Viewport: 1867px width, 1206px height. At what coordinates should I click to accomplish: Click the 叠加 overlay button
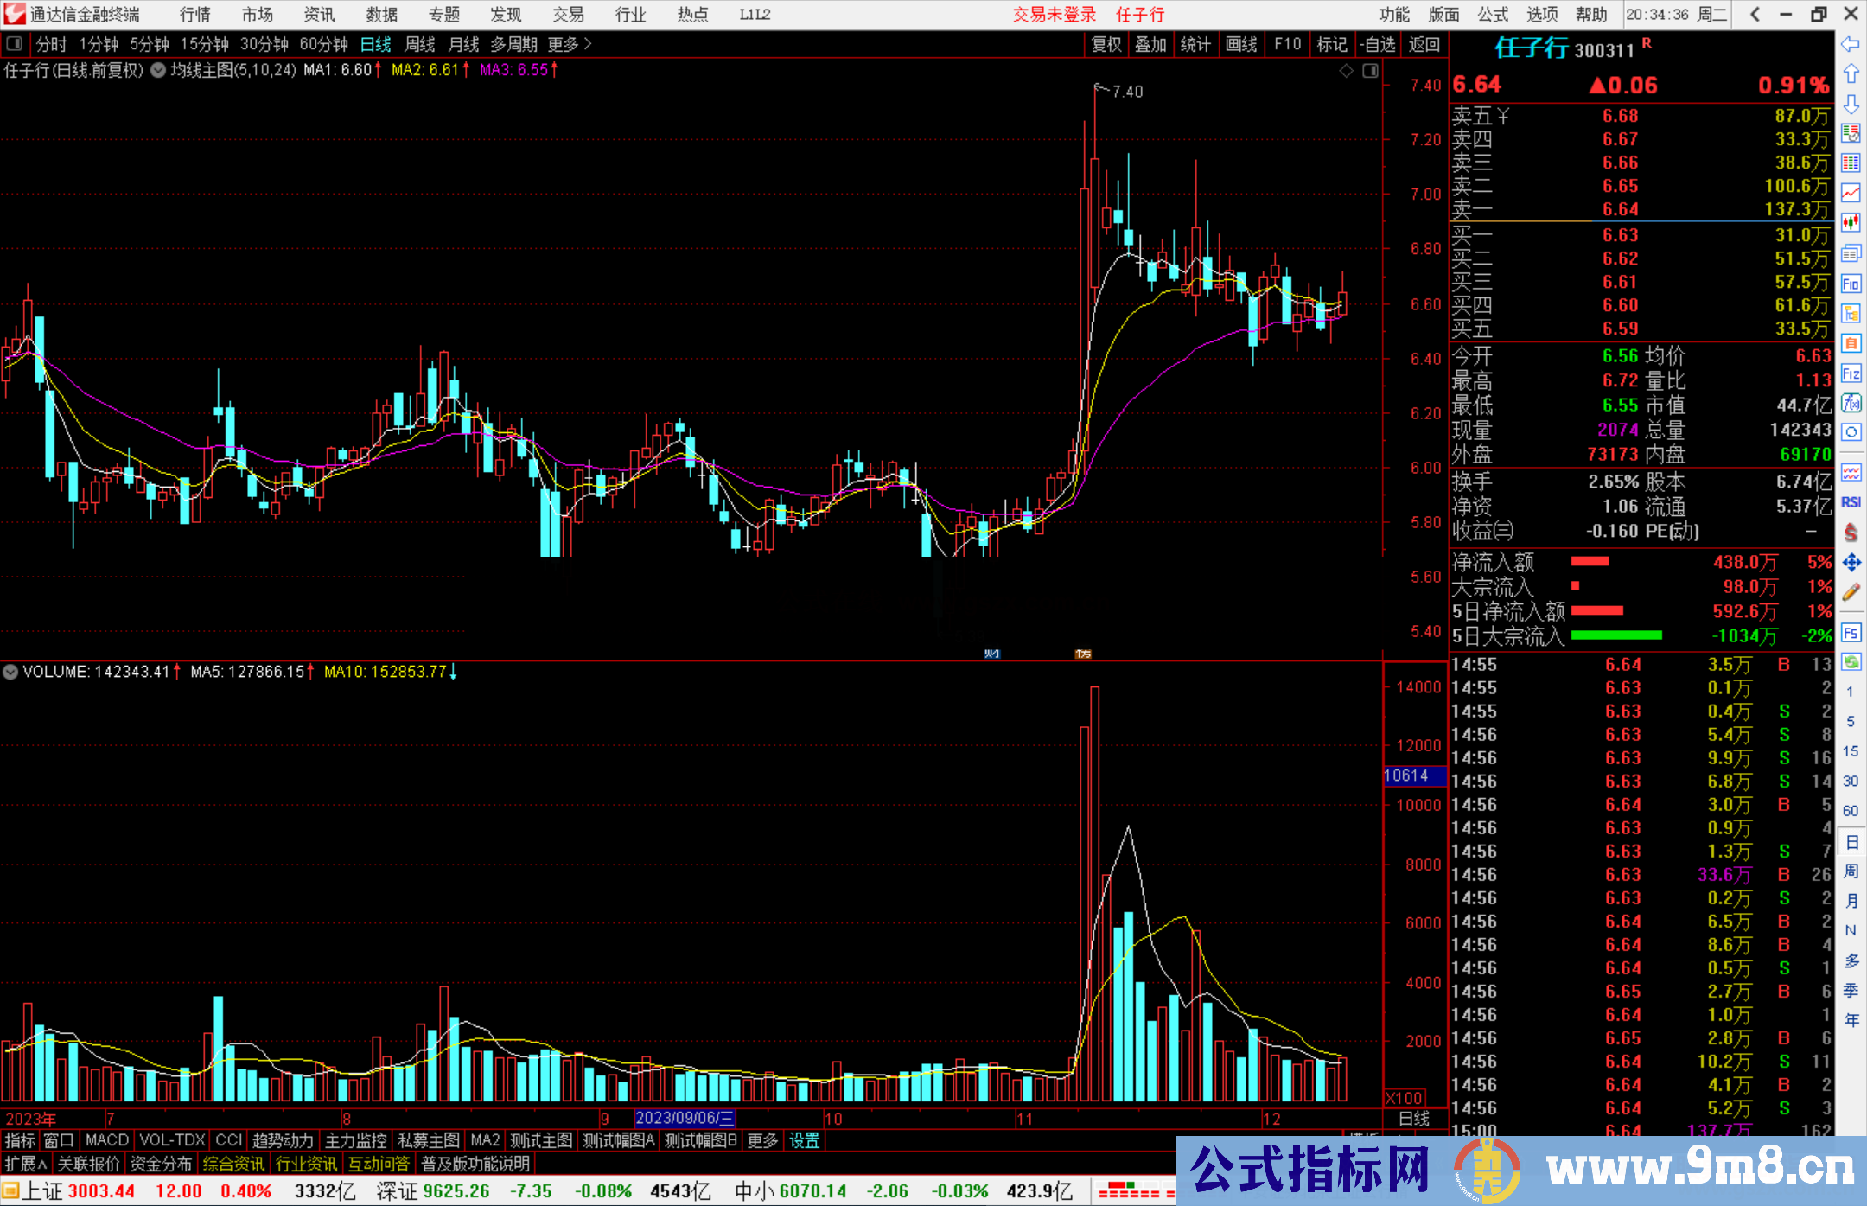(x=1151, y=44)
